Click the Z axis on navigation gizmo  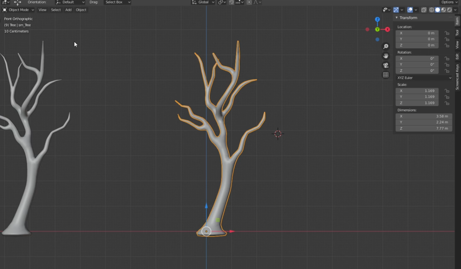[377, 19]
